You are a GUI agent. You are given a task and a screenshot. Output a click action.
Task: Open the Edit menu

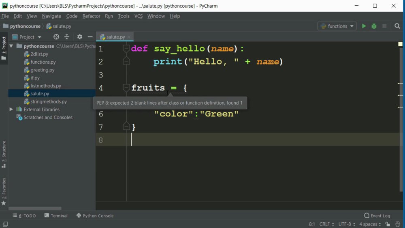[x=17, y=16]
